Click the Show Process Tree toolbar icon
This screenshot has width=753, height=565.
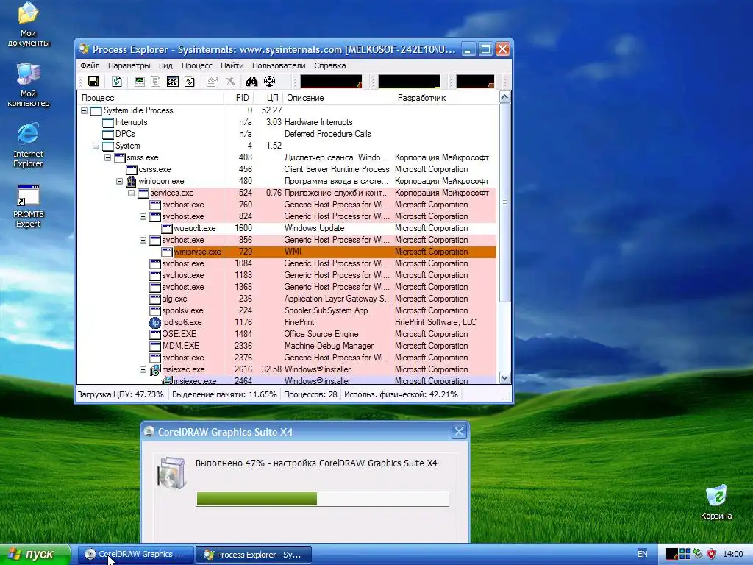click(156, 81)
